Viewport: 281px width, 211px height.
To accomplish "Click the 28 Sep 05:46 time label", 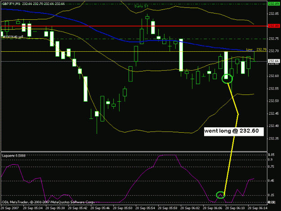I will 100,208.
